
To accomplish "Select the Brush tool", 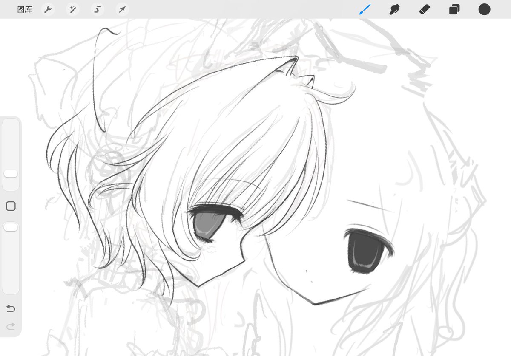I will [365, 9].
